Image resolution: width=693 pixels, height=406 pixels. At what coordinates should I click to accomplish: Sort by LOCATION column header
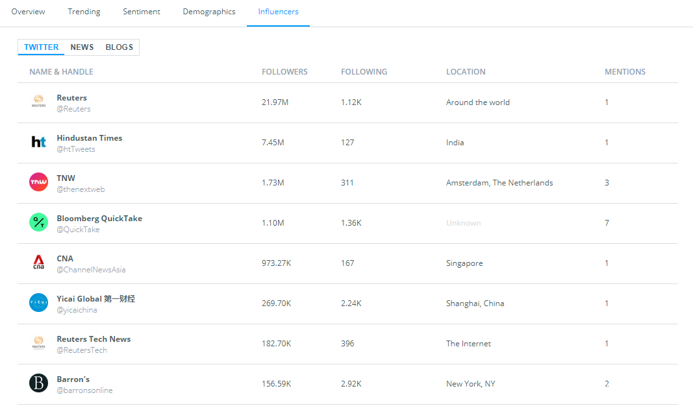tap(466, 72)
